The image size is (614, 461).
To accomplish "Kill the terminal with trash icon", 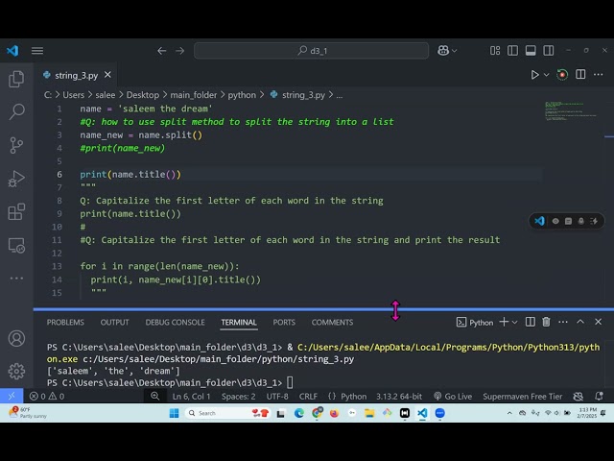I will (x=546, y=323).
